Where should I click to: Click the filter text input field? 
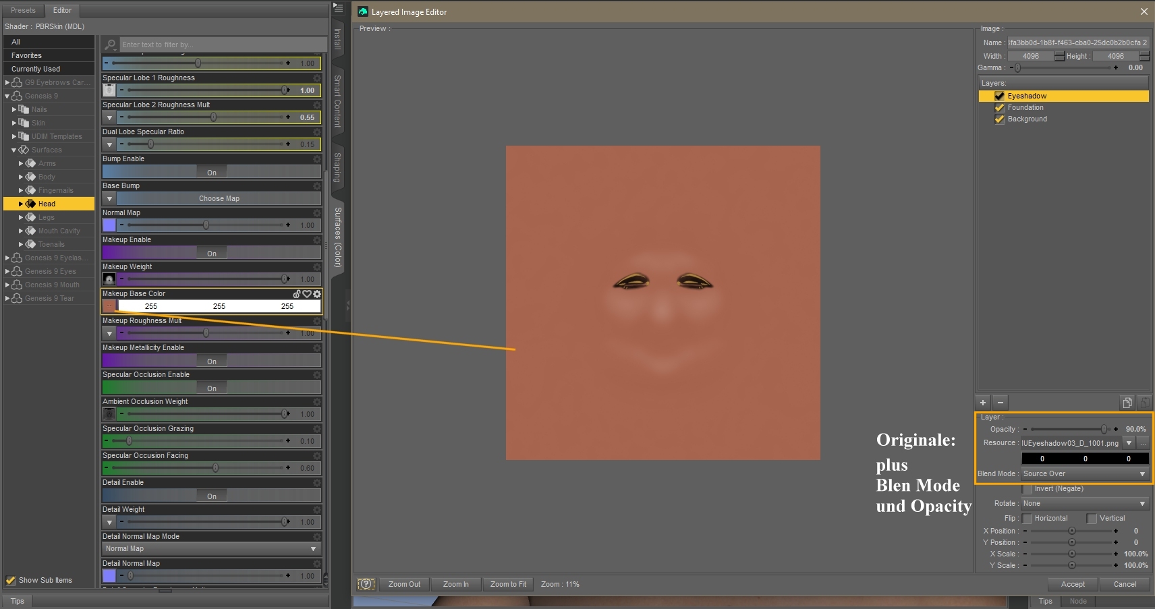click(x=223, y=45)
